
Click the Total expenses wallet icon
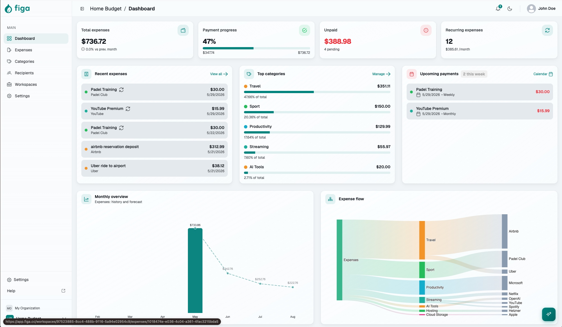183,30
